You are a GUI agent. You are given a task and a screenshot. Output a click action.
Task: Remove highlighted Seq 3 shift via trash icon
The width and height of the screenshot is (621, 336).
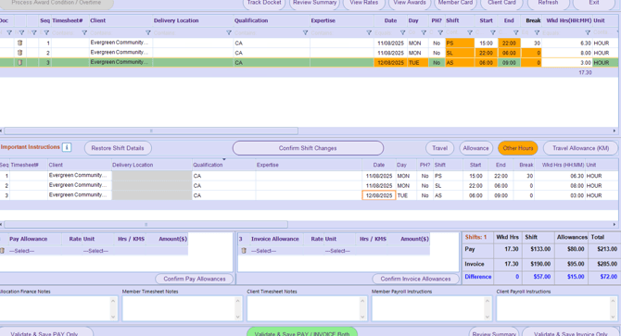[x=19, y=62]
